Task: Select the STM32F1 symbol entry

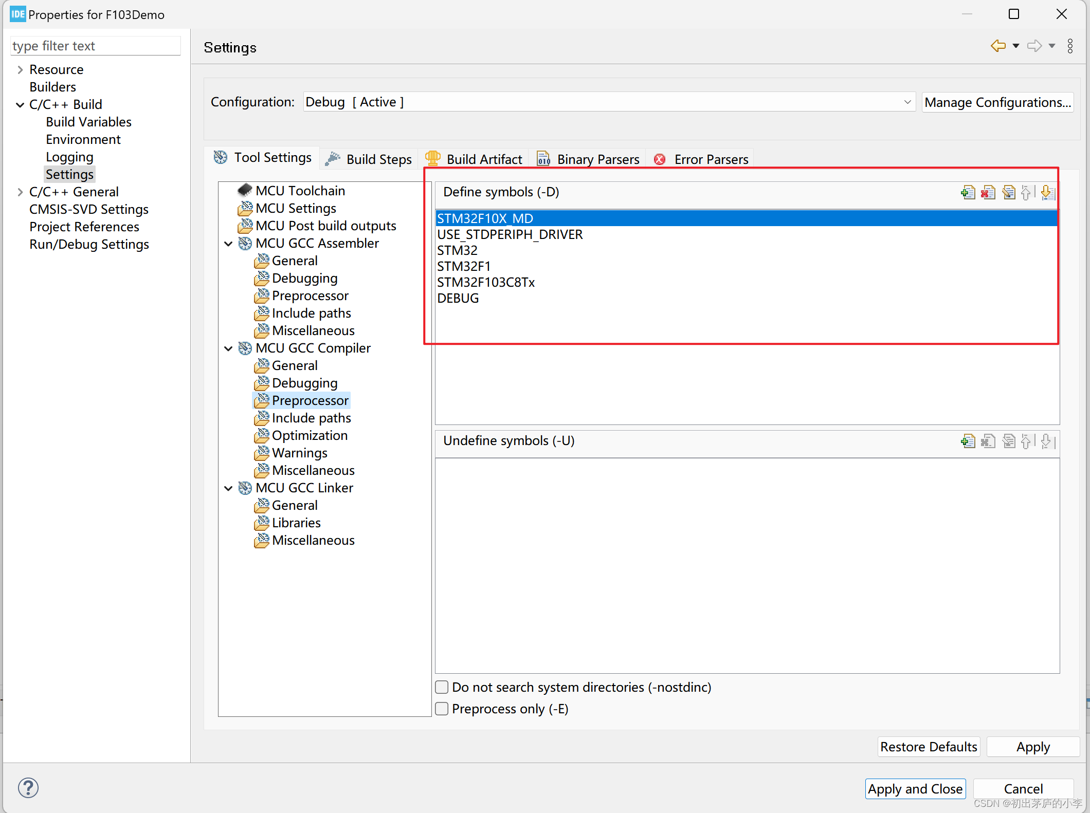Action: tap(746, 266)
